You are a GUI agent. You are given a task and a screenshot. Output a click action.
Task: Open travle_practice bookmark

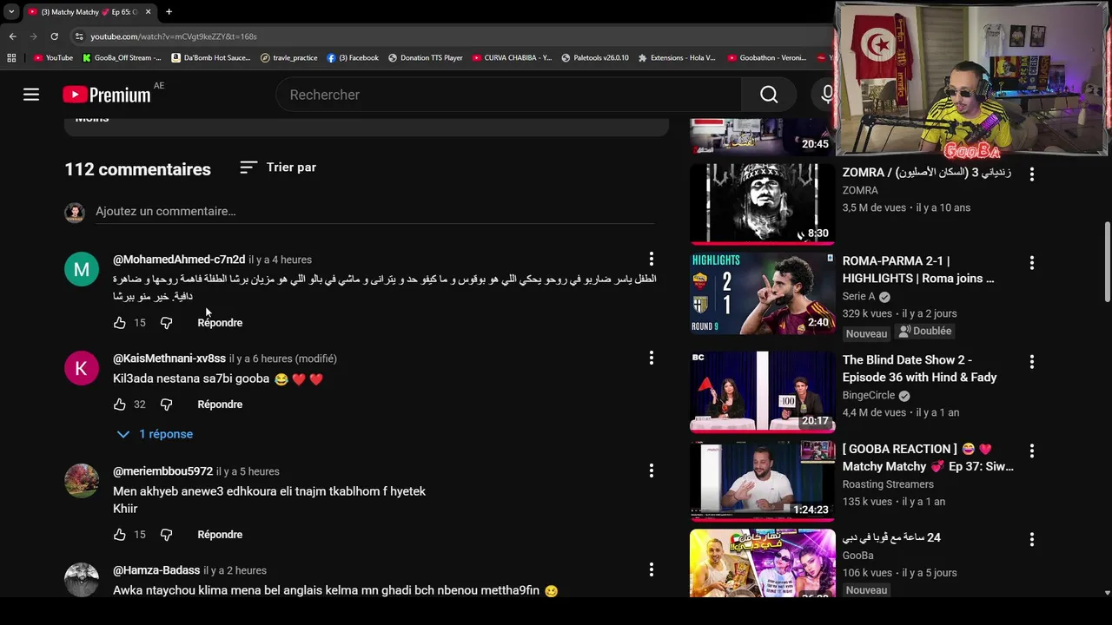[289, 58]
